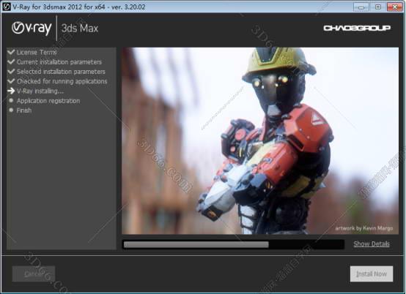Click the V-Ray logo in the header
This screenshot has width=406, height=294.
[32, 29]
